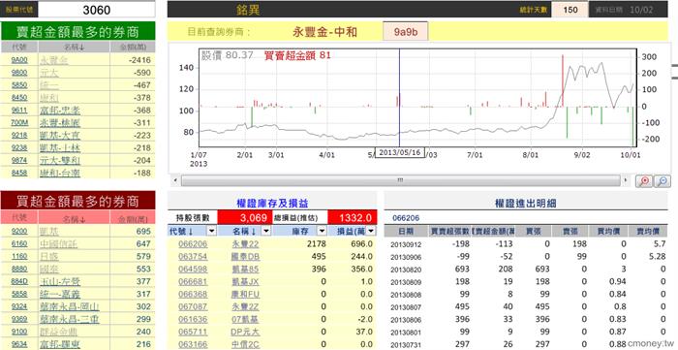The image size is (678, 350).
Task: Click the chart scrollbar right arrow
Action: (x=627, y=179)
